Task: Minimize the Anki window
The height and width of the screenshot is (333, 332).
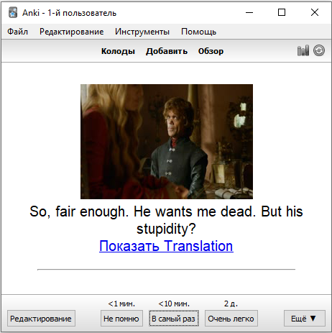Action: 249,12
